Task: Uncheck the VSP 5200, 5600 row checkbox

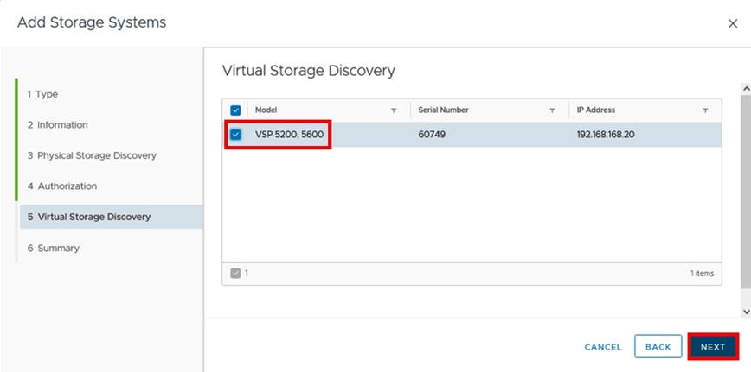Action: point(235,135)
